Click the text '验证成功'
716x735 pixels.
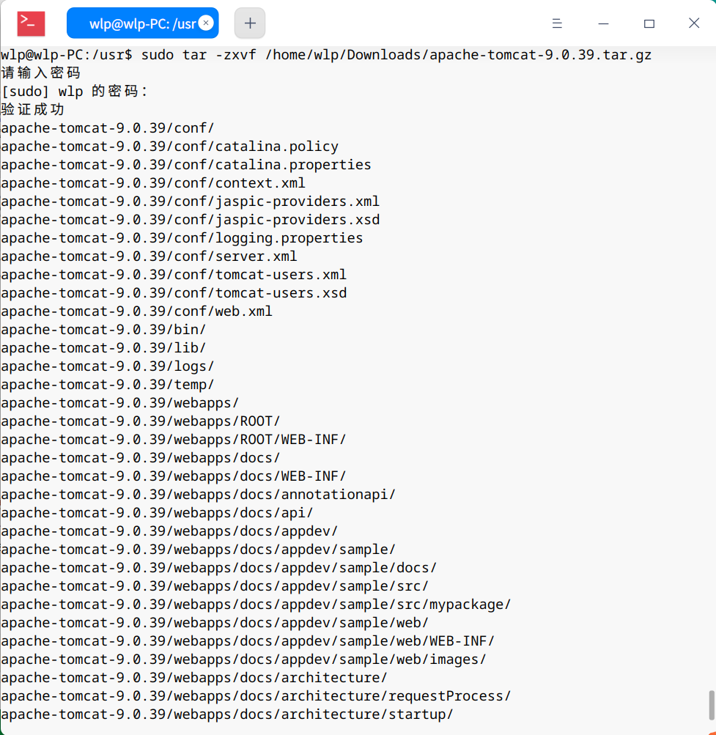tap(32, 110)
